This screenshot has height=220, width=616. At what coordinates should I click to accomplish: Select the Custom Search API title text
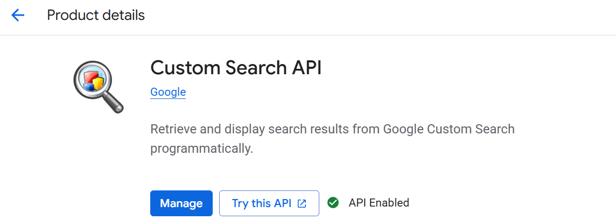[236, 68]
